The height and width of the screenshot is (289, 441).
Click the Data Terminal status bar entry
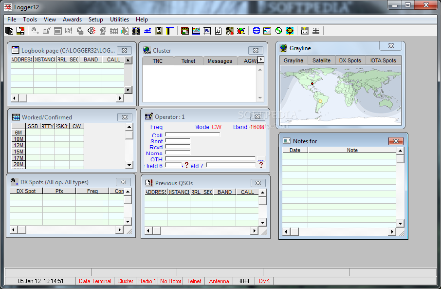tap(95, 281)
